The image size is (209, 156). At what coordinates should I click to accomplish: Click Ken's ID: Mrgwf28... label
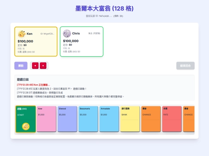tap(47, 34)
